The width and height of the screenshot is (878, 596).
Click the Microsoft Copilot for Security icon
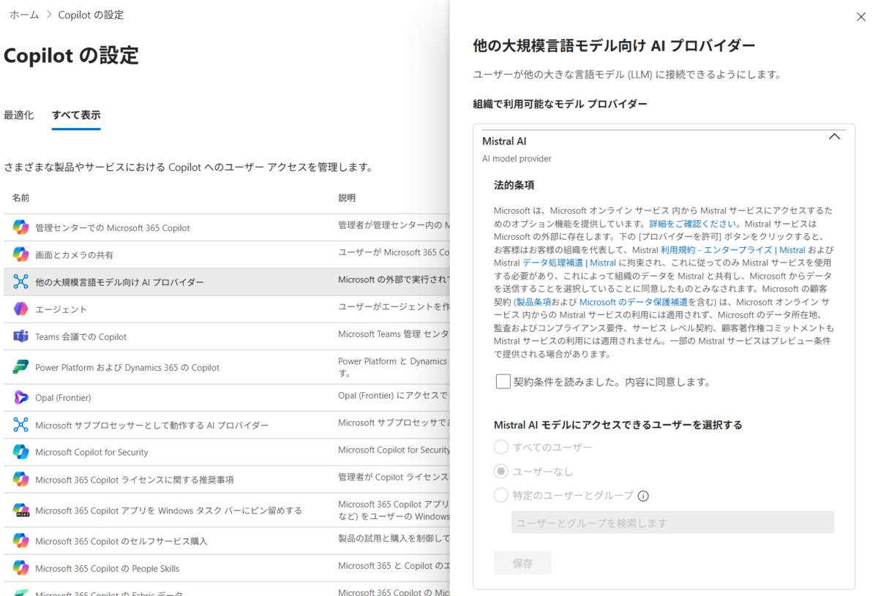pyautogui.click(x=20, y=452)
